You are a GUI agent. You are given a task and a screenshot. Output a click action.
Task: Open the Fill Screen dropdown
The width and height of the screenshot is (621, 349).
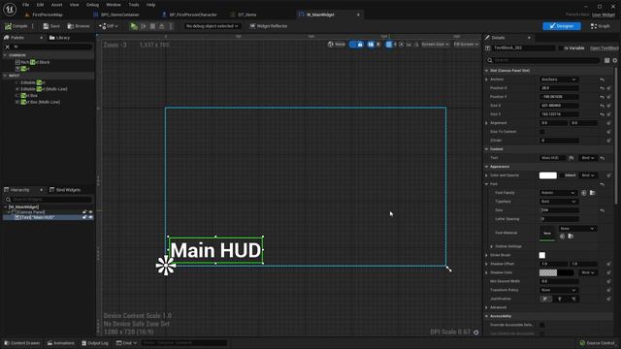pyautogui.click(x=466, y=45)
